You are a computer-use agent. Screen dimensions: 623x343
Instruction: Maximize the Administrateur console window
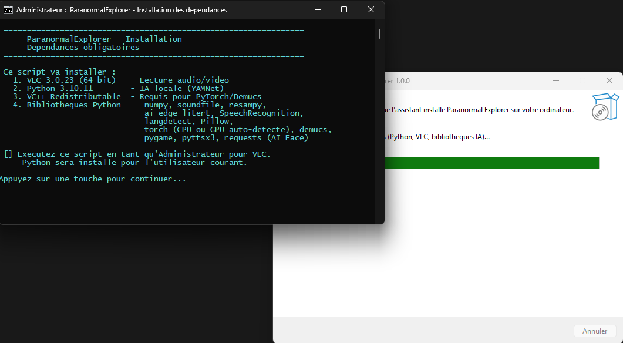point(344,9)
